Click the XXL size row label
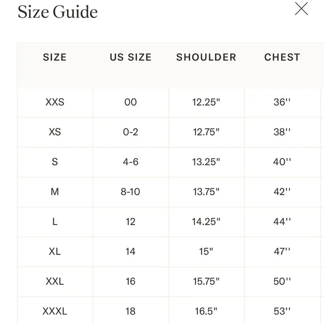Viewport: 324px width, 324px height. 55,282
